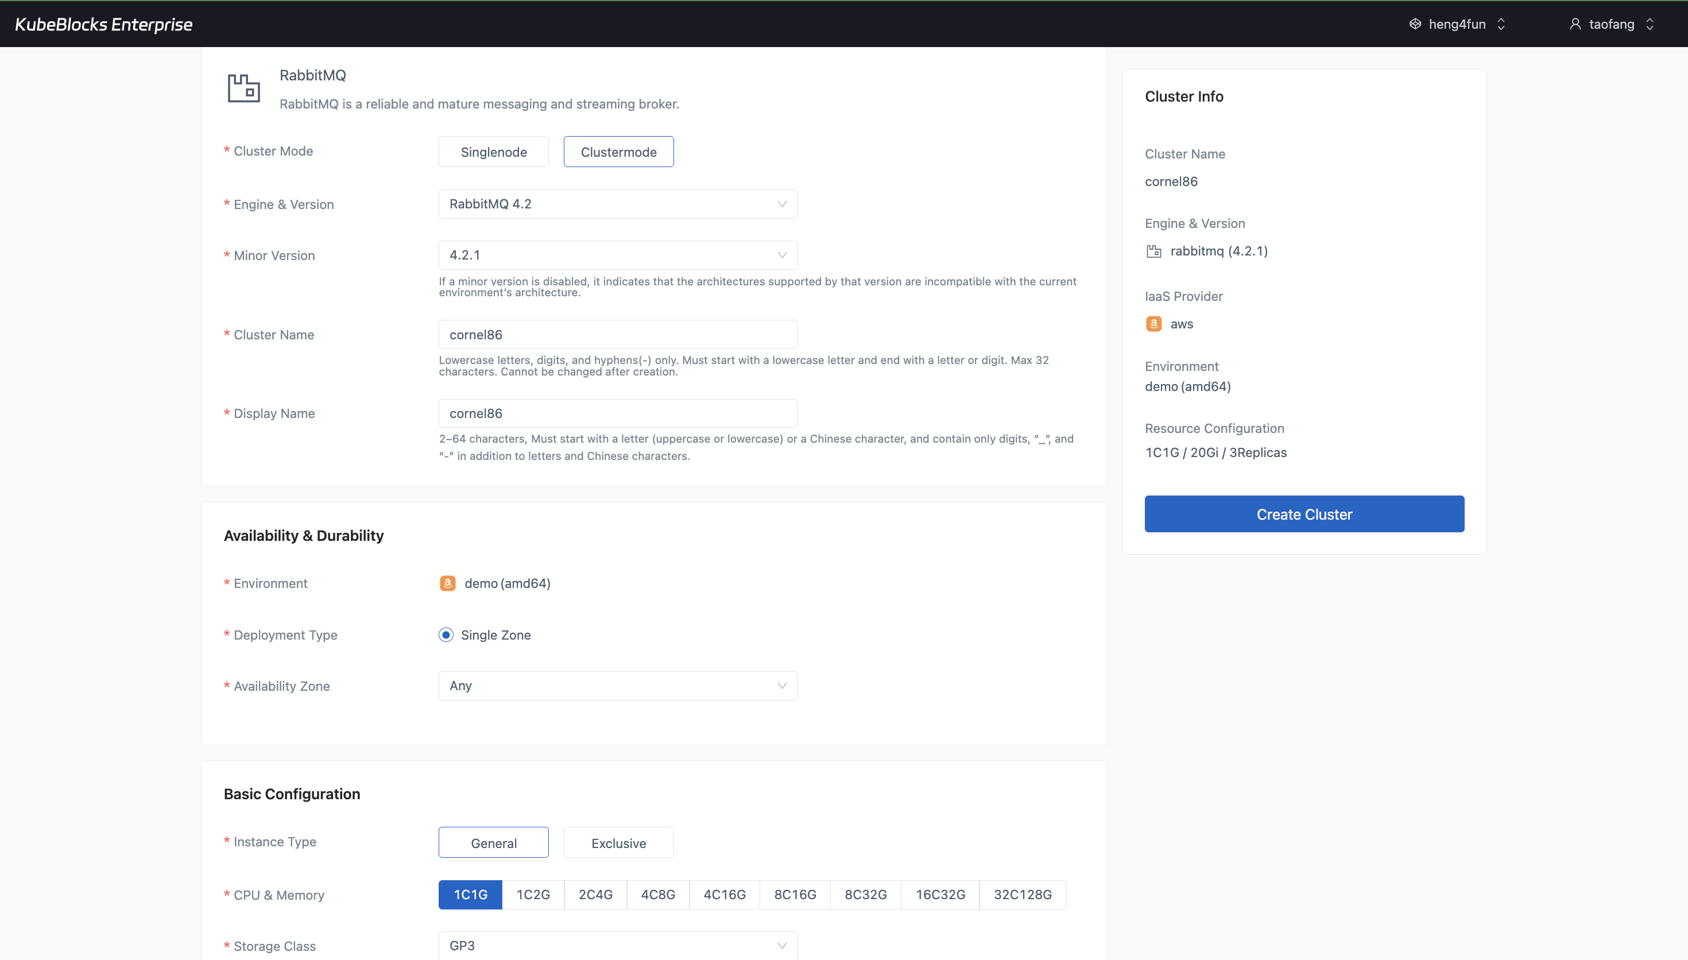The height and width of the screenshot is (960, 1688).
Task: Click the AWS icon next to demo (amd64)
Action: 447,583
